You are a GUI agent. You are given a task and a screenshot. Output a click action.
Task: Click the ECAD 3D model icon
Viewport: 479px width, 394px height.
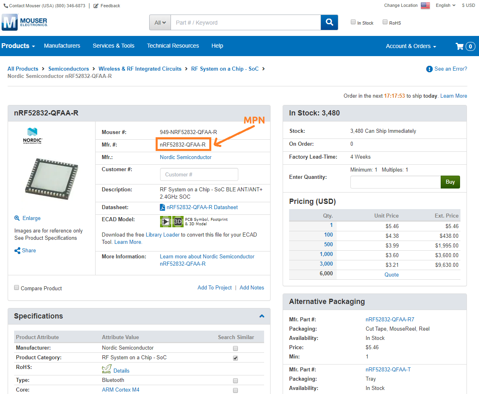178,222
